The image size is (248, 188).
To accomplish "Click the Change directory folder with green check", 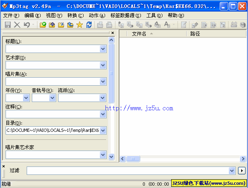I will click(x=43, y=25).
